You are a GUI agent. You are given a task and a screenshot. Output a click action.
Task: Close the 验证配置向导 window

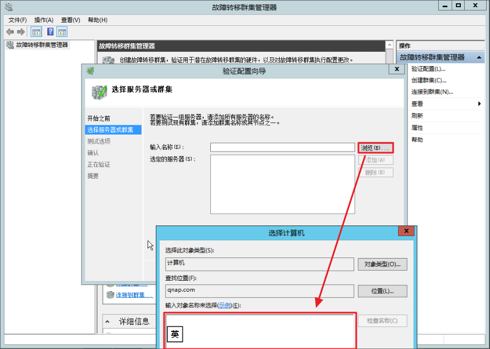397,69
